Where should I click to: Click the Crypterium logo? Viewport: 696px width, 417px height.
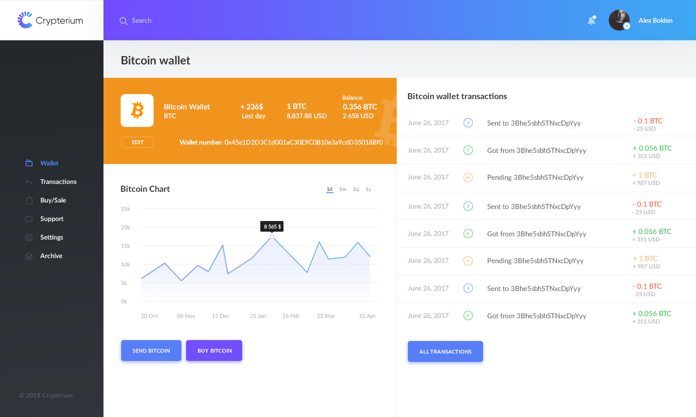pos(50,20)
